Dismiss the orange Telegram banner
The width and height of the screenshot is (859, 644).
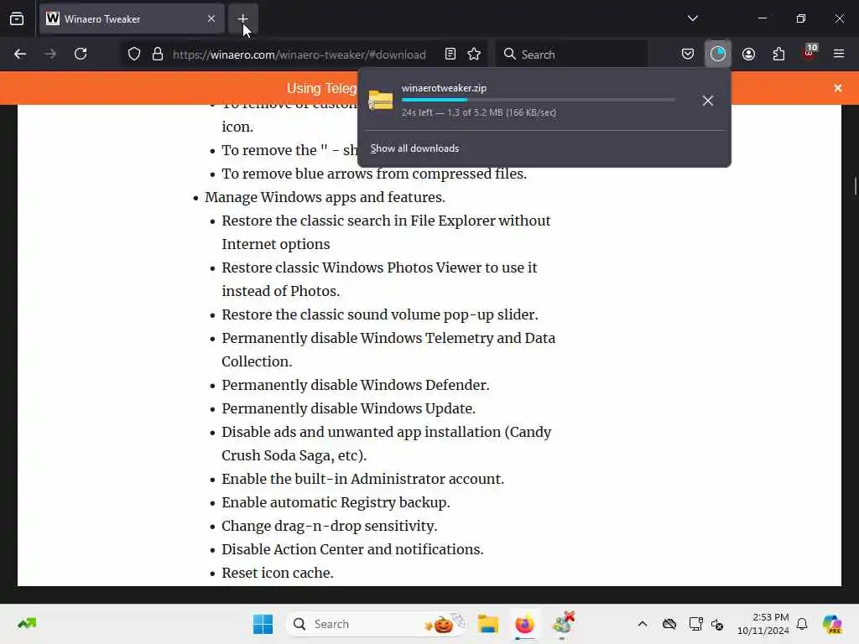(838, 88)
